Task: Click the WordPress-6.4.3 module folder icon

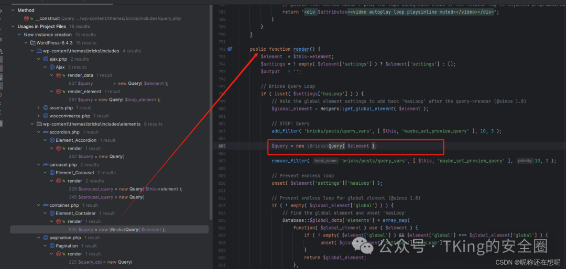Action: [32, 43]
